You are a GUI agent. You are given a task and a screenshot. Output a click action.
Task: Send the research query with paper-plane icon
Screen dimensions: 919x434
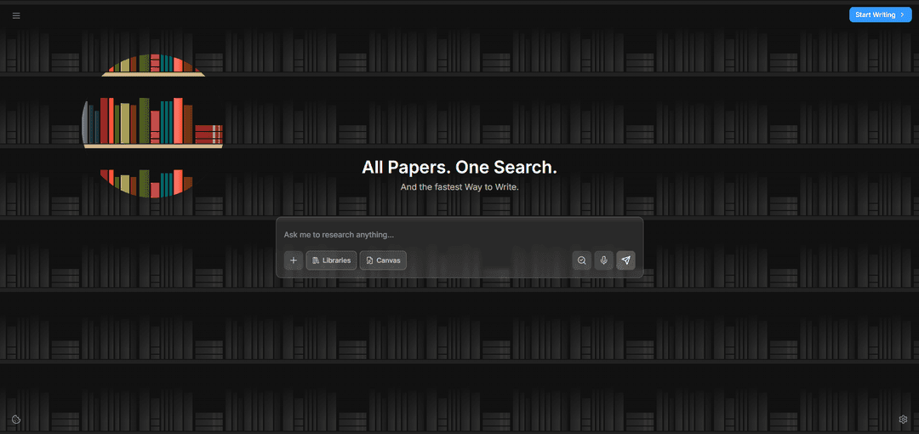pyautogui.click(x=626, y=260)
